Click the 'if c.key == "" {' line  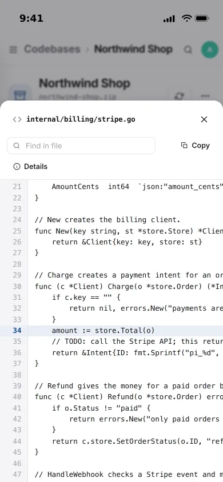click(86, 298)
